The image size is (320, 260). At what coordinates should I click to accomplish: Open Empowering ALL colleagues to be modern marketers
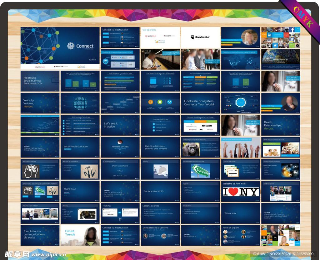[x=40, y=191]
